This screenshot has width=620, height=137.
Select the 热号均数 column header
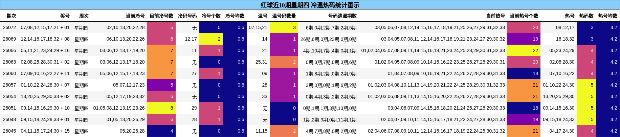point(608,16)
